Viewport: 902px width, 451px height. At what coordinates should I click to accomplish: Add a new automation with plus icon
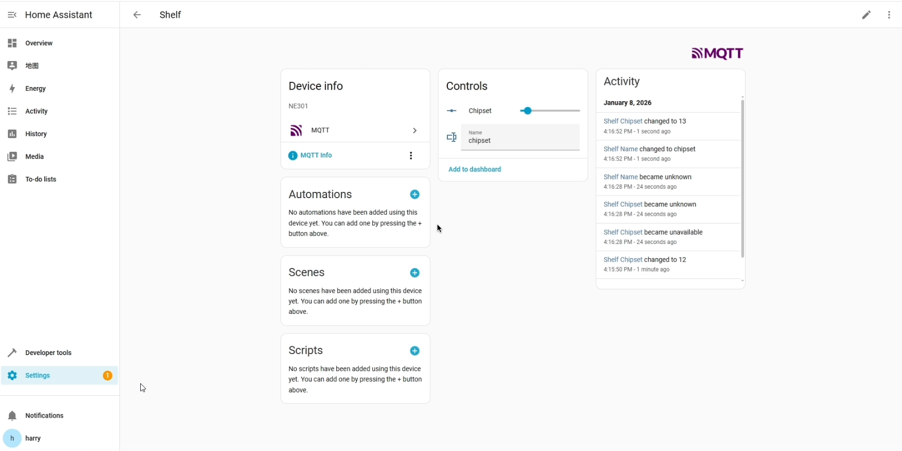(415, 194)
